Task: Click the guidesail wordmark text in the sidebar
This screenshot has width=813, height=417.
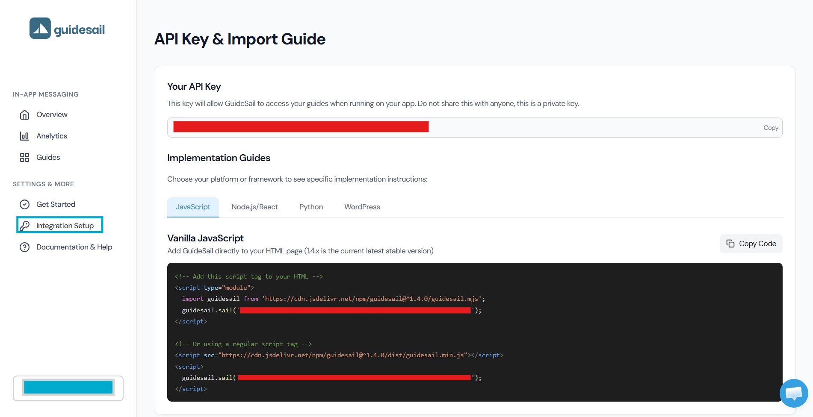Action: (79, 29)
